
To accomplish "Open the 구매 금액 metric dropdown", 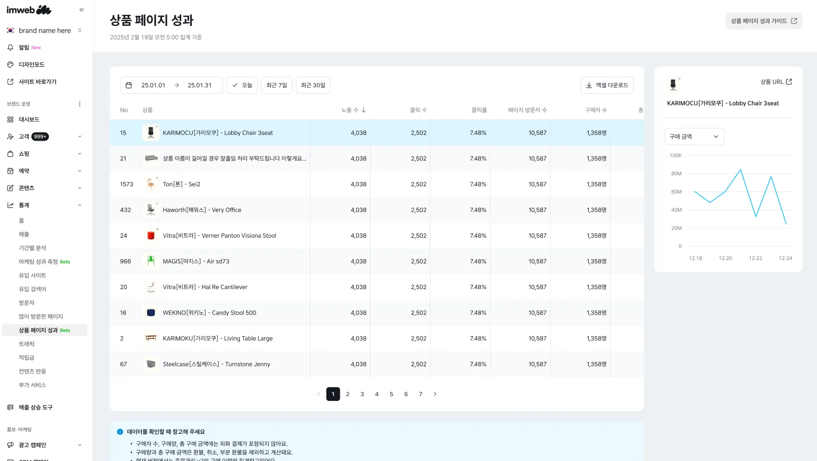I will pos(694,137).
